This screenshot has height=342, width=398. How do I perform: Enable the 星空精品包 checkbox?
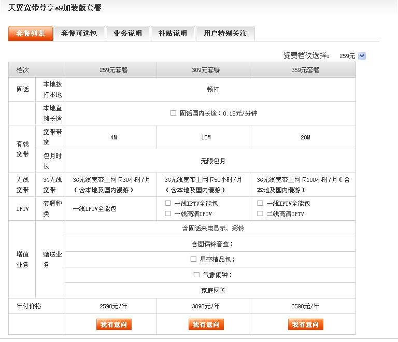click(193, 259)
